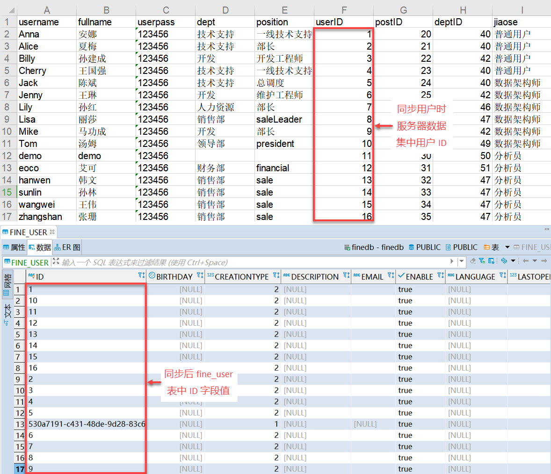The width and height of the screenshot is (551, 474).
Task: Click the 表 (Tables) breadcrumb
Action: tap(491, 247)
